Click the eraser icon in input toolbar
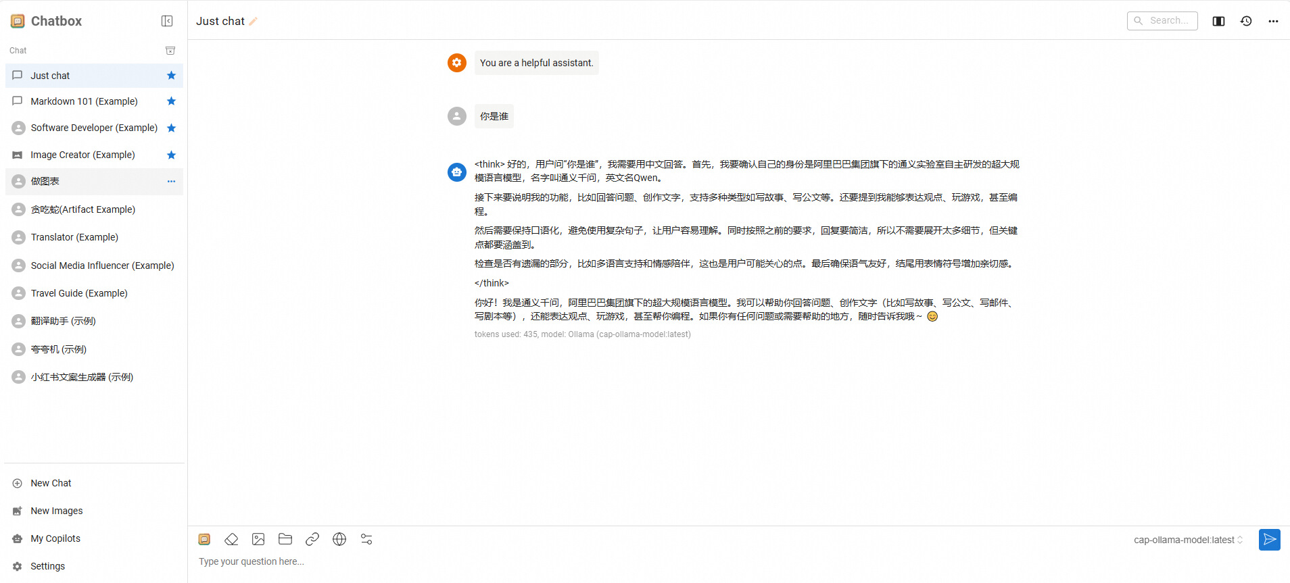Screen dimensions: 1290x583 pos(231,539)
